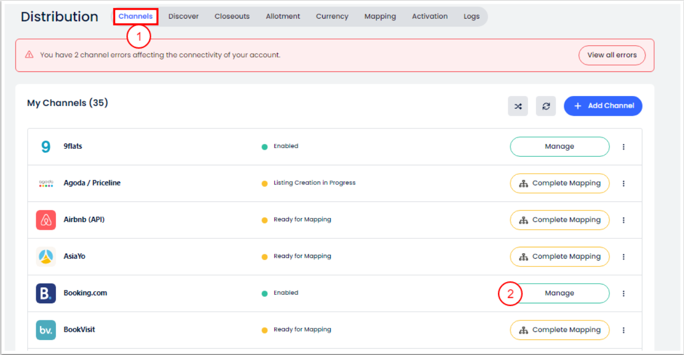The image size is (684, 355).
Task: Open the Closeouts tab
Action: tap(232, 17)
